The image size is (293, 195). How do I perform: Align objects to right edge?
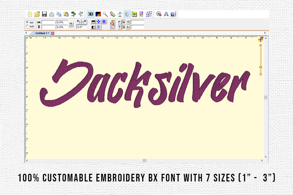(128, 22)
